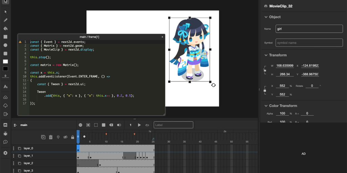Open the Discord community icon

5,125
